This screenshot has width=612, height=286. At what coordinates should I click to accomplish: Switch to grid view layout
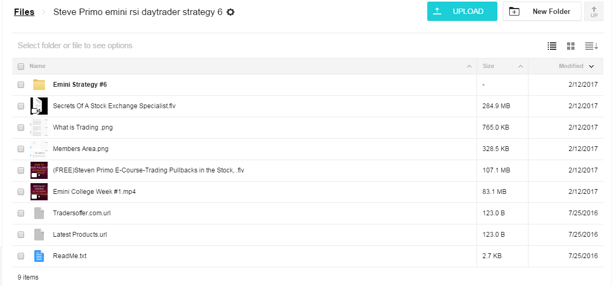point(571,46)
